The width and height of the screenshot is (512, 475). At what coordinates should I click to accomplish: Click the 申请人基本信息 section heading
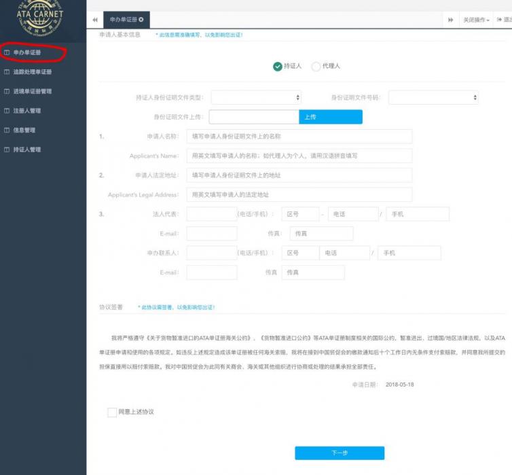tap(120, 35)
